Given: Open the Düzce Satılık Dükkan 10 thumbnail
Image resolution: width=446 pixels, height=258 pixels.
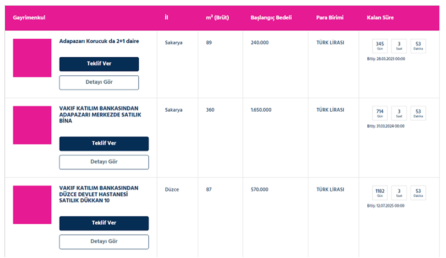Looking at the screenshot, I should (32, 205).
